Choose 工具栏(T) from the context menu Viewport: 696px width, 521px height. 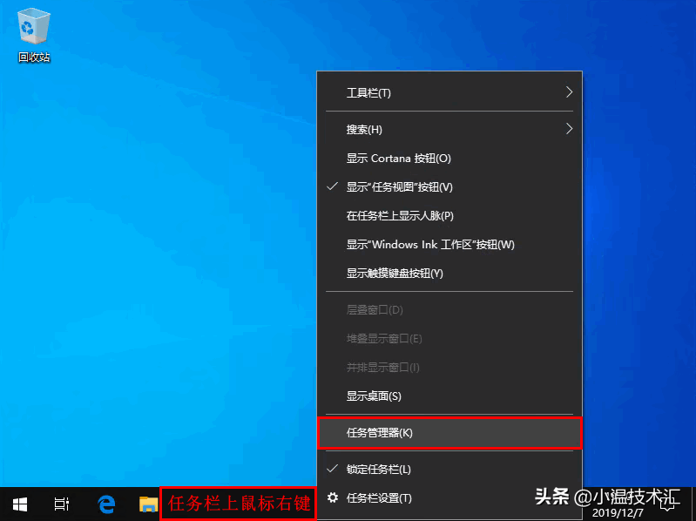[449, 92]
